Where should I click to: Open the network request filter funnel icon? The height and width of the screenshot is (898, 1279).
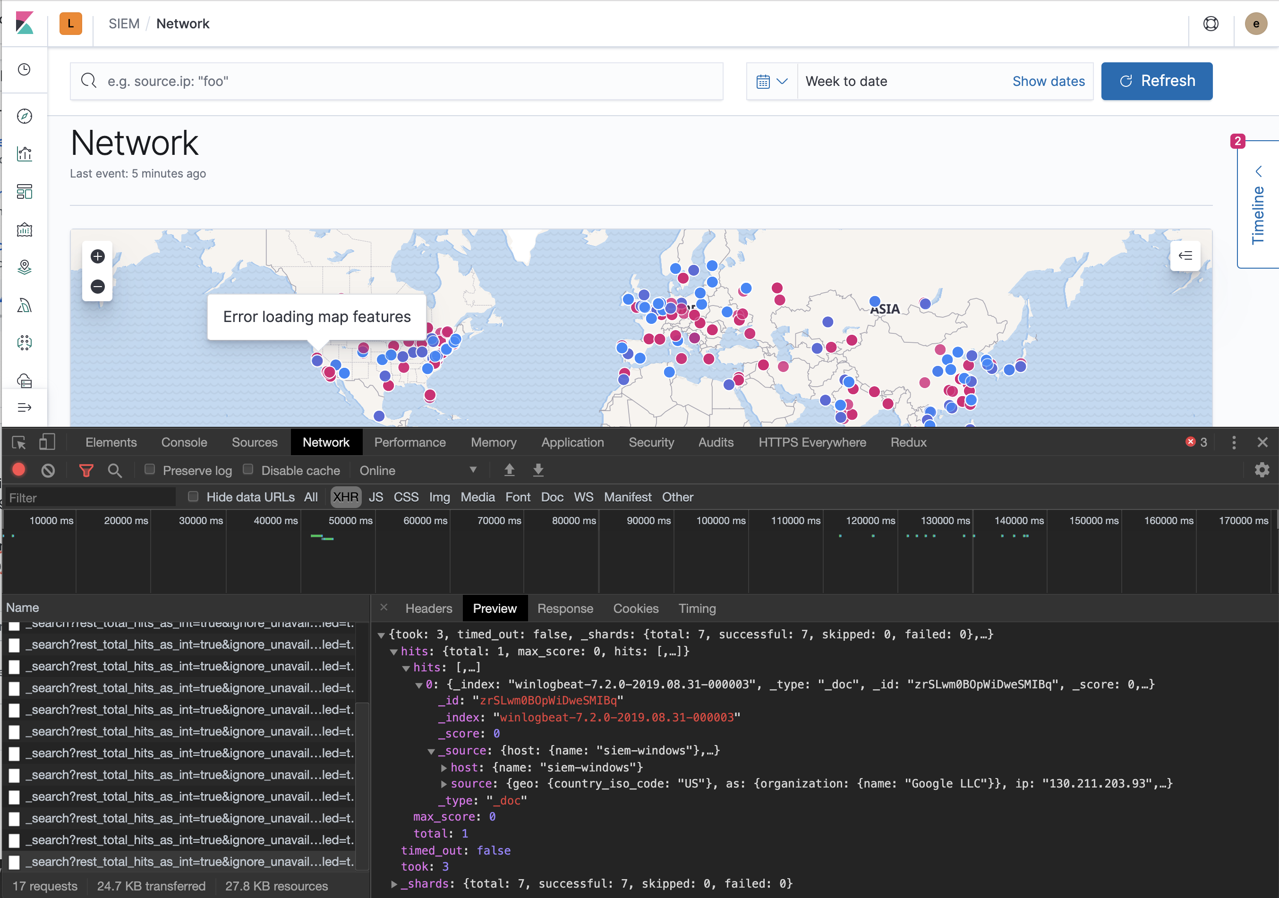click(x=86, y=470)
